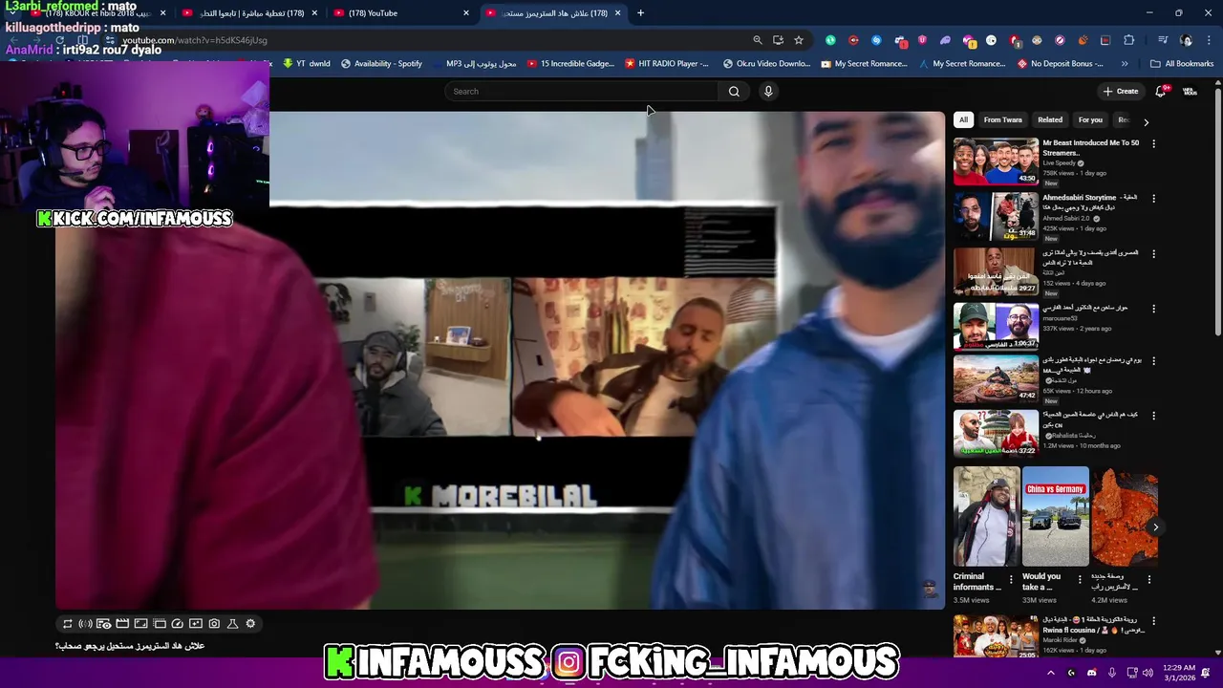
Task: Show more bookmarks with double chevron
Action: click(1125, 64)
